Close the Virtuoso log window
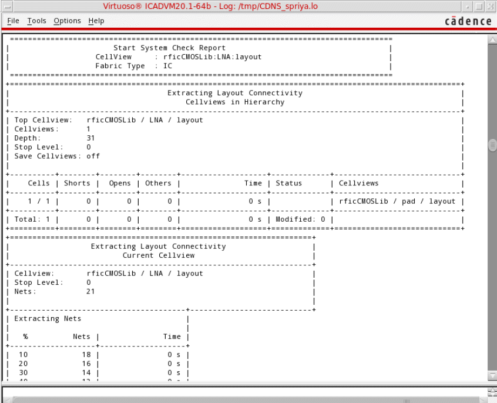Image resolution: width=497 pixels, height=403 pixels. (491, 6)
